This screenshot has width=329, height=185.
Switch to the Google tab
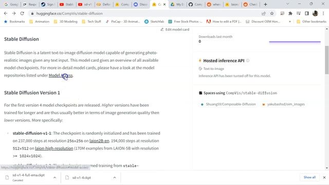point(11,5)
